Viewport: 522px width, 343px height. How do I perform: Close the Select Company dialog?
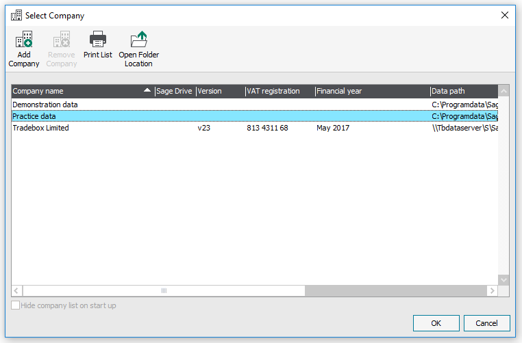[x=505, y=15]
